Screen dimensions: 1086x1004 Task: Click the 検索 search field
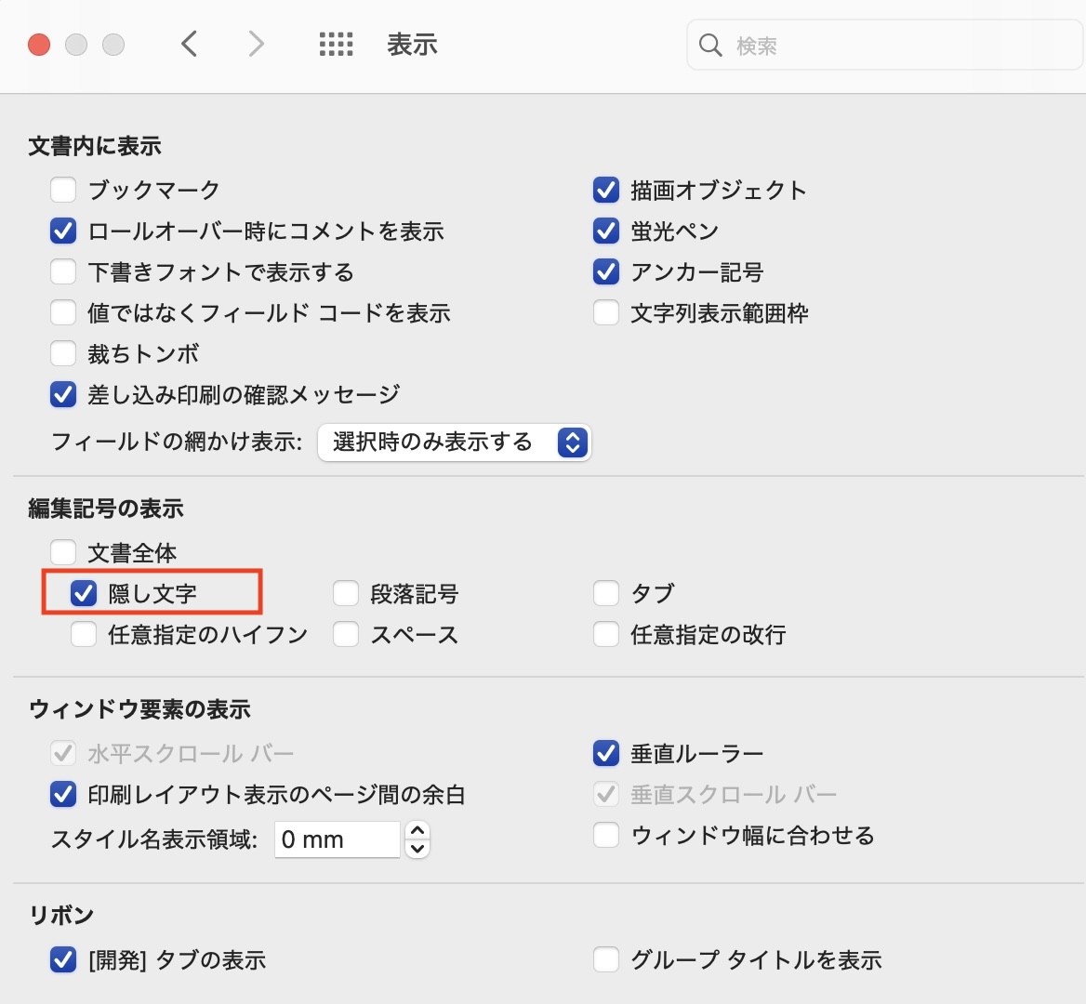pos(883,45)
